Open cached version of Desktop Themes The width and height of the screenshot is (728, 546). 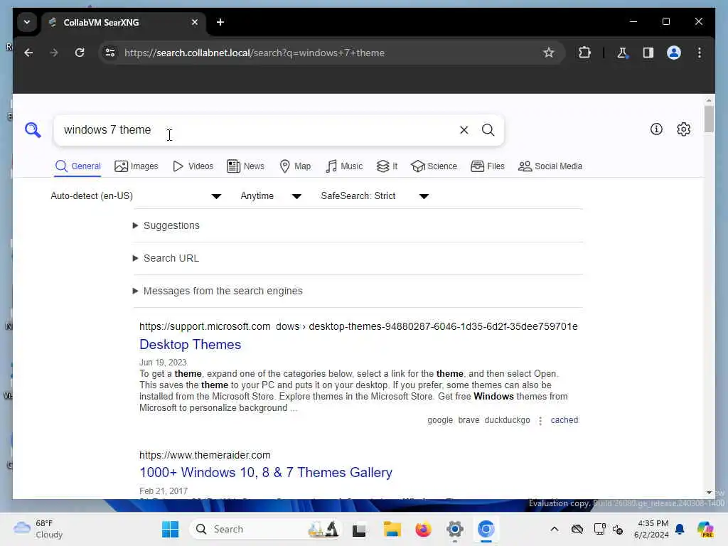pos(564,420)
